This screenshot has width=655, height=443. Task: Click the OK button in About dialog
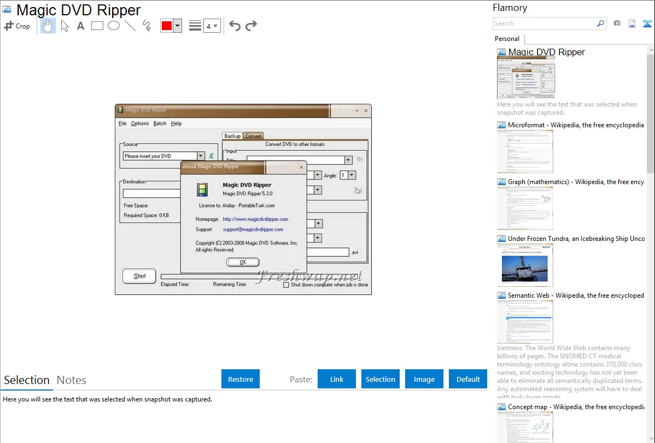tap(243, 262)
